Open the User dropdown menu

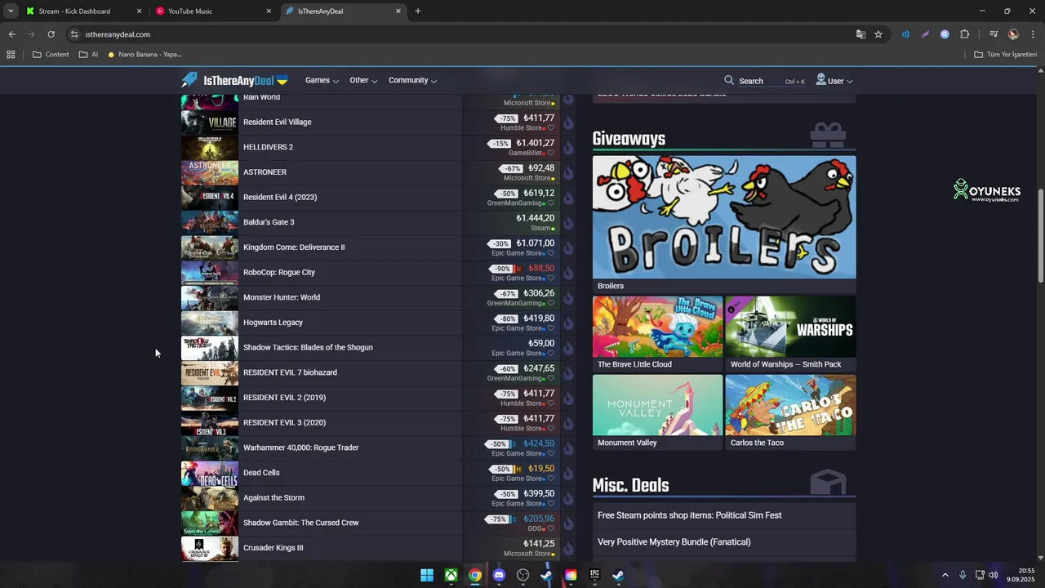point(834,80)
